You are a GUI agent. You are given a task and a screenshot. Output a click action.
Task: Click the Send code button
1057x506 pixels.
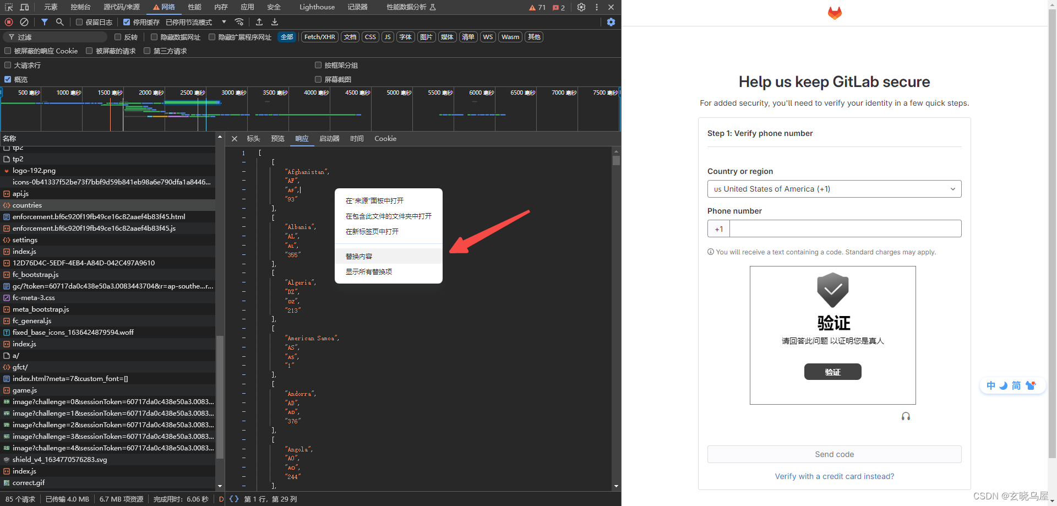pyautogui.click(x=834, y=454)
